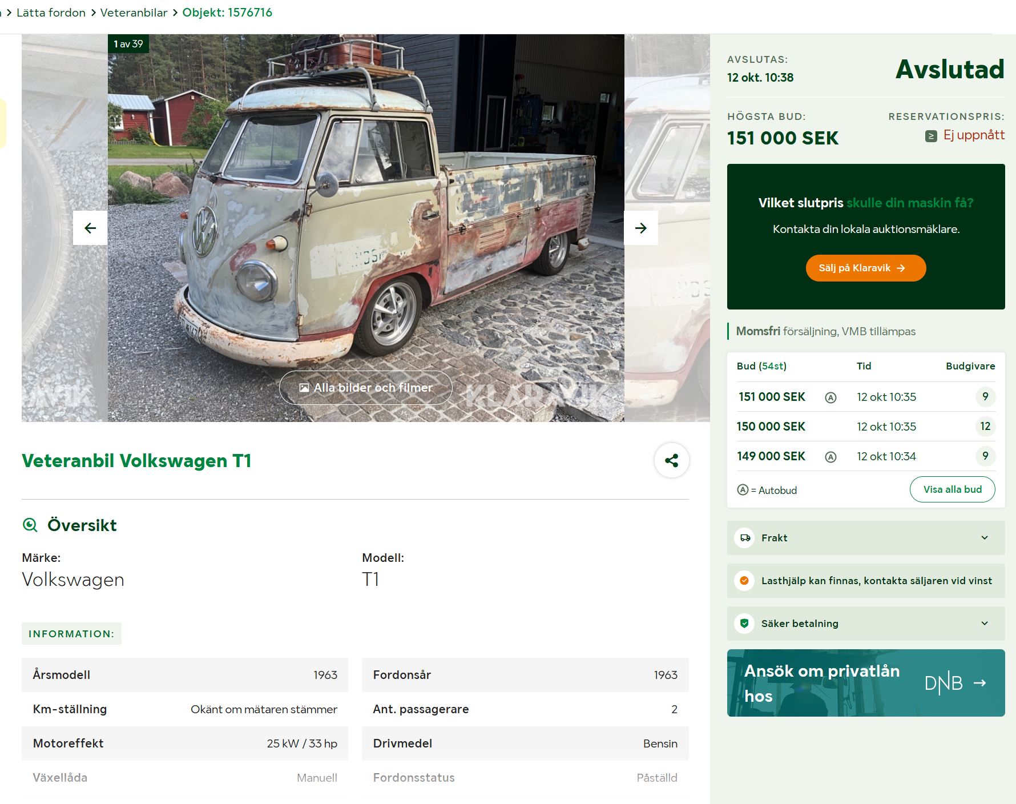Open the Veteranbilar breadcrumb
1016x804 pixels.
pos(134,13)
